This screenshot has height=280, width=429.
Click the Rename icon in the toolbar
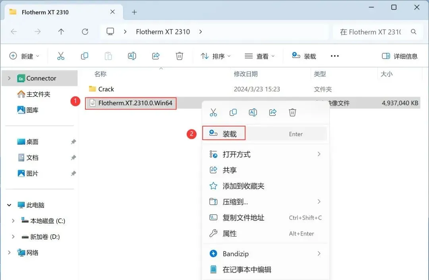132,56
